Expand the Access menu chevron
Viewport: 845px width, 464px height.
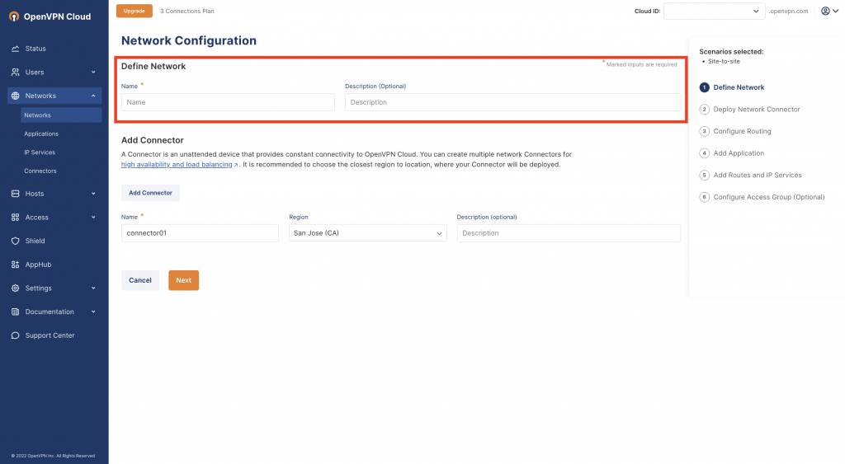[x=93, y=218]
